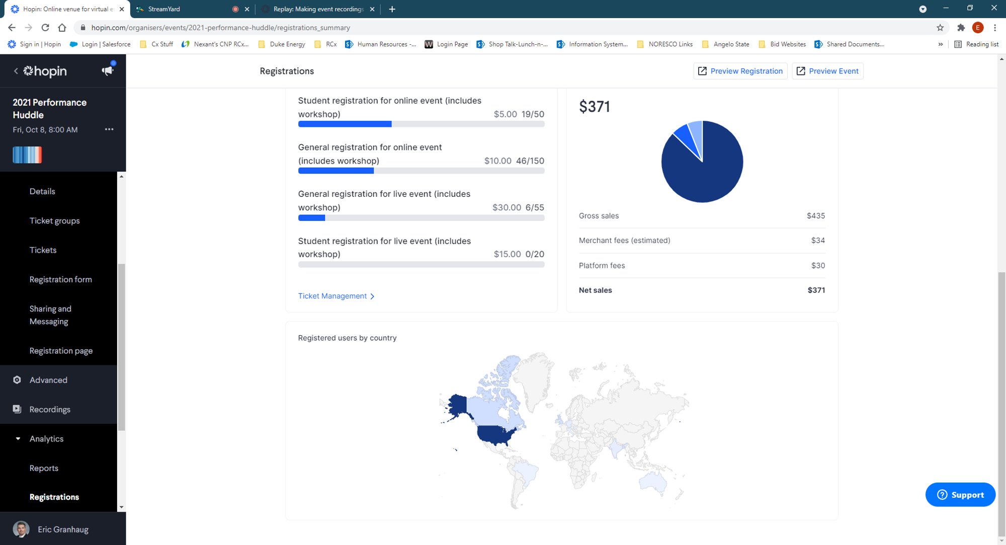Click the general online registration progress bar
The width and height of the screenshot is (1006, 545).
(421, 171)
